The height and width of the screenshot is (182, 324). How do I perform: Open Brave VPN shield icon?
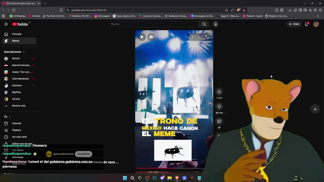coord(315,10)
